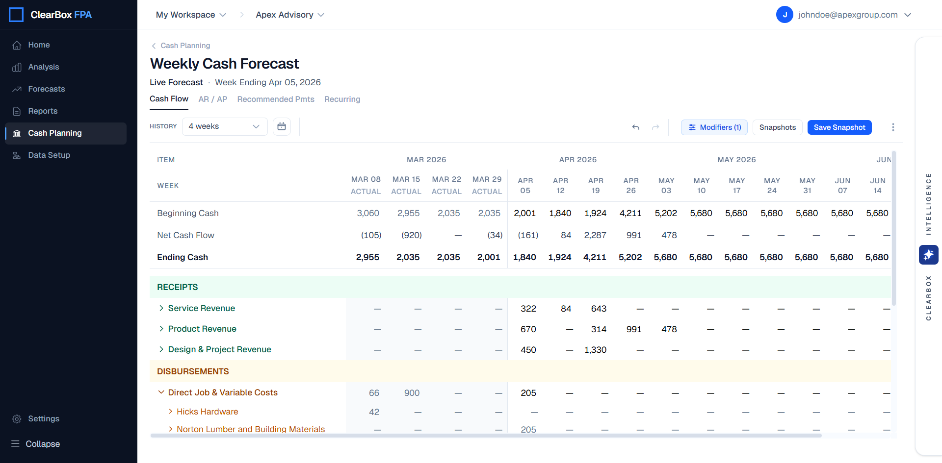Expand the Service Revenue row
942x463 pixels.
(x=161, y=308)
